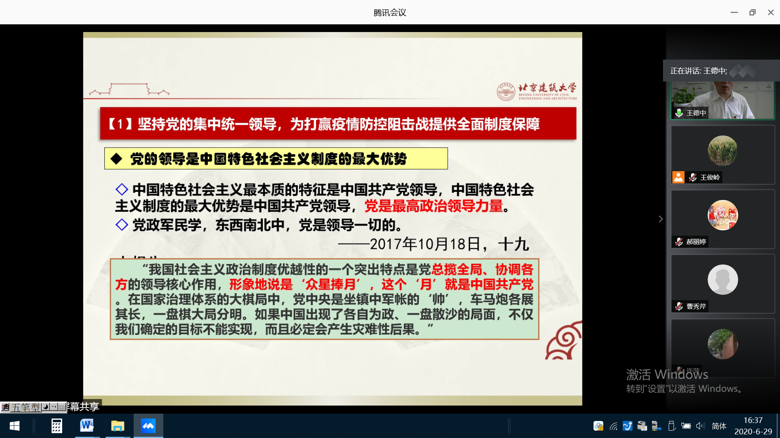This screenshot has height=438, width=780.
Task: Click 郝丽婷's cartoon avatar
Action: (722, 215)
